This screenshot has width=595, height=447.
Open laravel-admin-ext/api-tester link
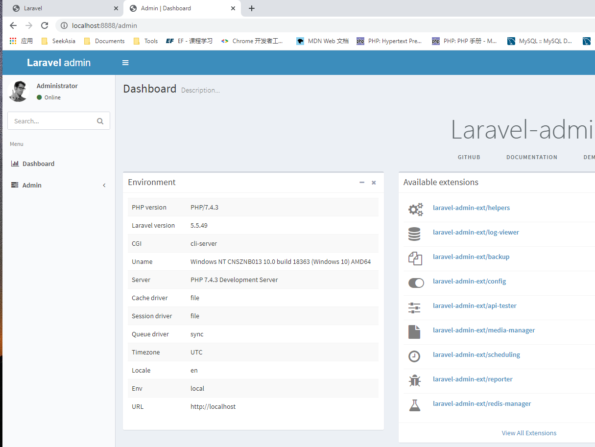(x=475, y=306)
